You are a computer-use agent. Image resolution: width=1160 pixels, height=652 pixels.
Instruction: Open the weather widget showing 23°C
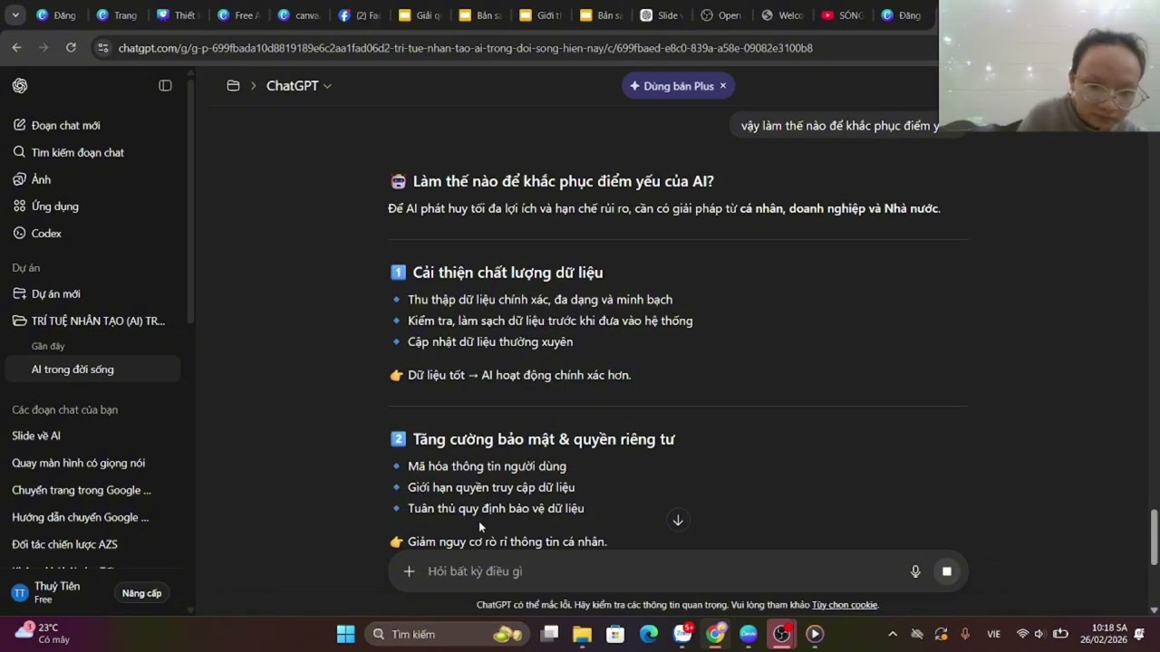click(x=42, y=633)
